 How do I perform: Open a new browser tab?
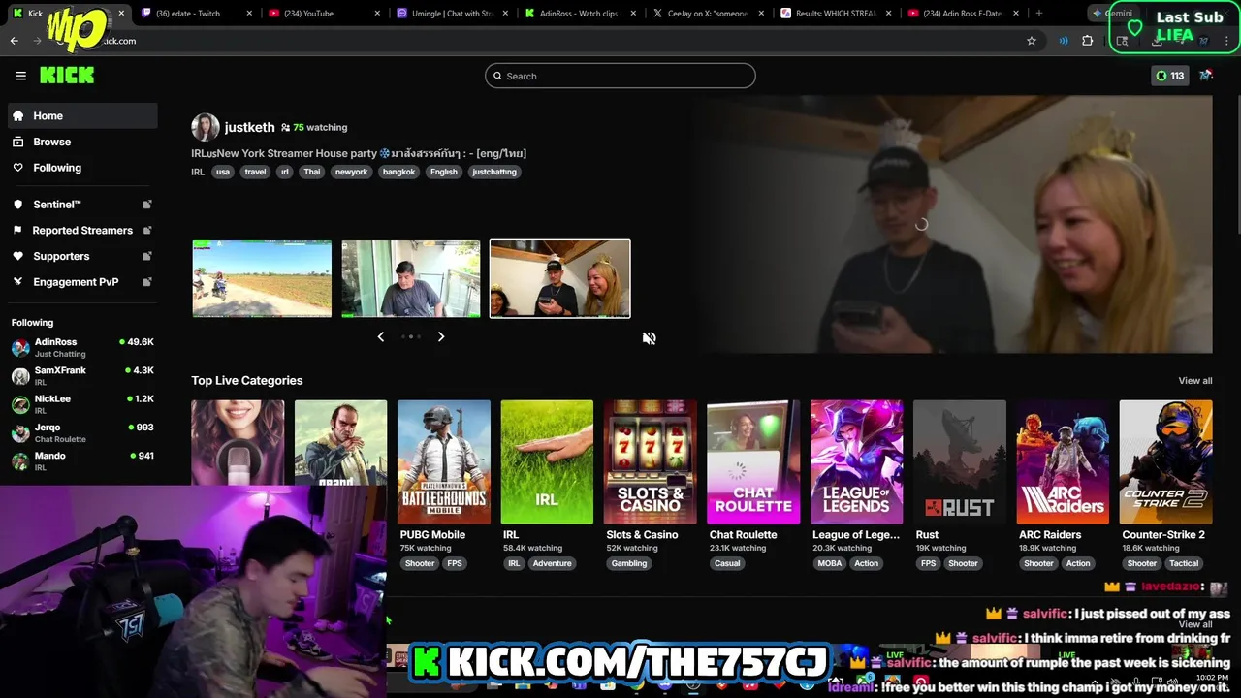click(x=1038, y=14)
